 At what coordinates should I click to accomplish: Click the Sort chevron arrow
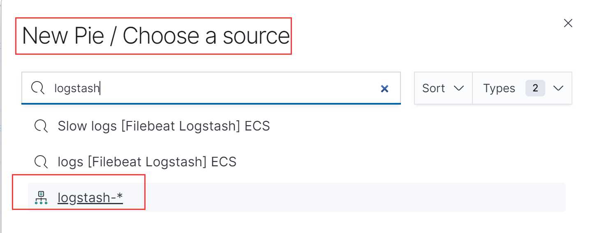pos(458,89)
